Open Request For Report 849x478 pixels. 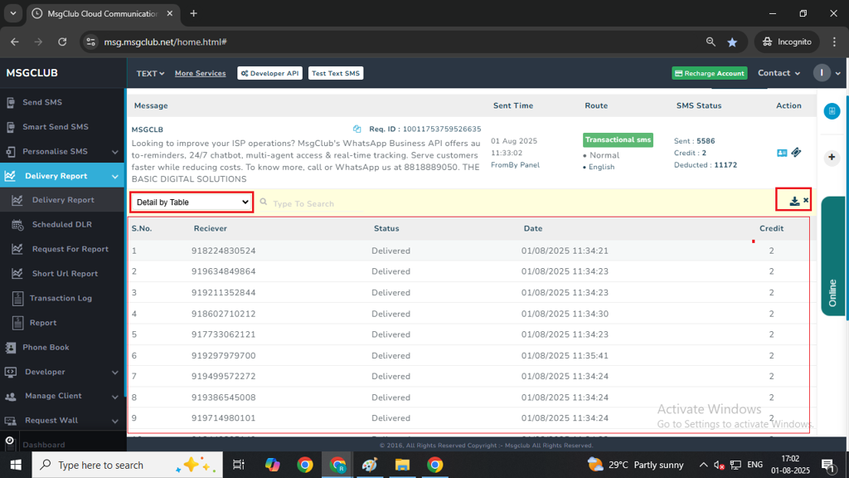(x=70, y=249)
